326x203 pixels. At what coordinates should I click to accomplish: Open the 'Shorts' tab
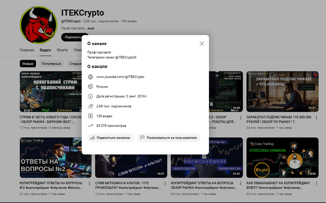pyautogui.click(x=62, y=50)
